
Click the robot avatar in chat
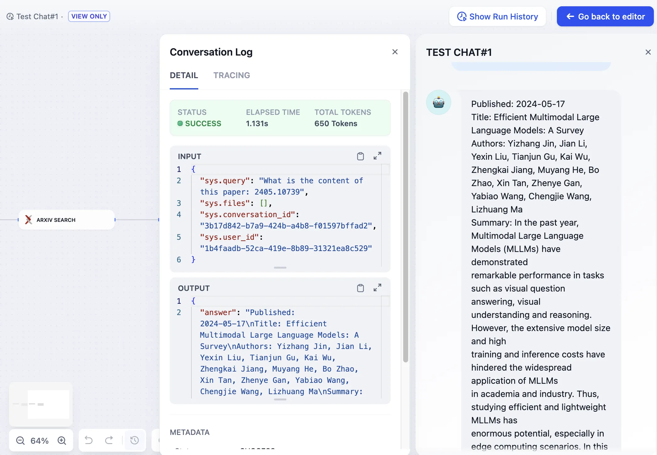[x=438, y=102]
